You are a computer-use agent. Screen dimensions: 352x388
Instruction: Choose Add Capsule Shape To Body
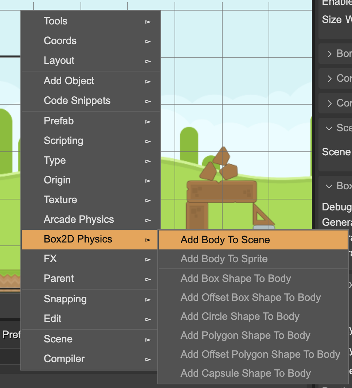pos(253,373)
